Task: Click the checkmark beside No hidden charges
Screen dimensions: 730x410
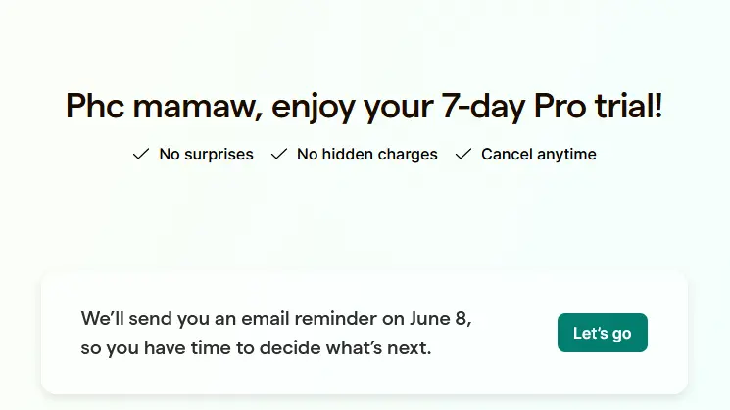Action: tap(279, 154)
